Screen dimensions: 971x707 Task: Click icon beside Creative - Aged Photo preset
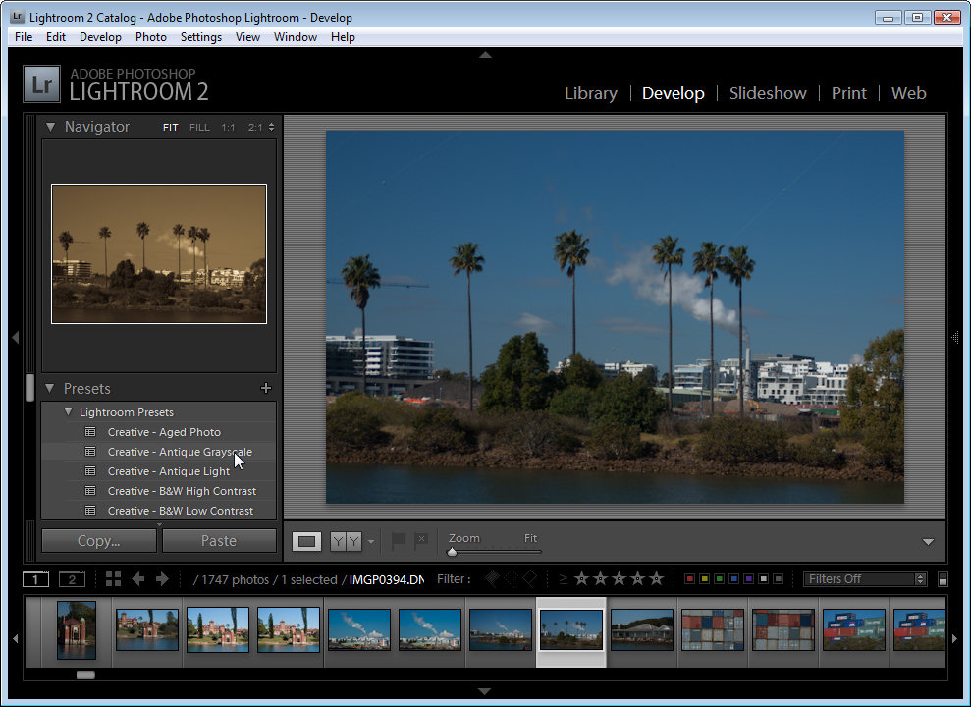click(90, 431)
